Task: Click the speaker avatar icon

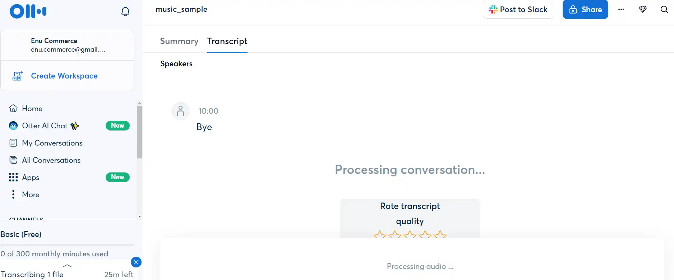Action: [x=180, y=111]
